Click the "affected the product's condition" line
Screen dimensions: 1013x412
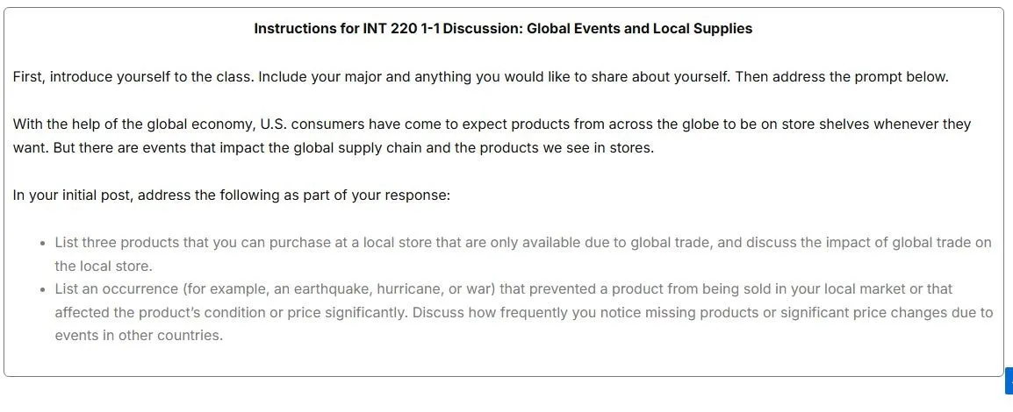click(x=524, y=313)
